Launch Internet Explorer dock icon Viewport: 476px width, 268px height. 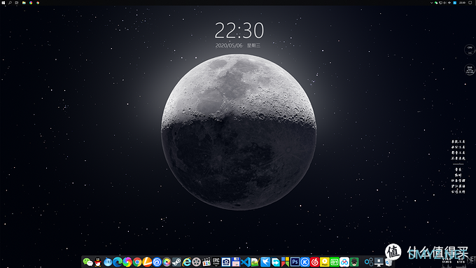[x=186, y=262]
